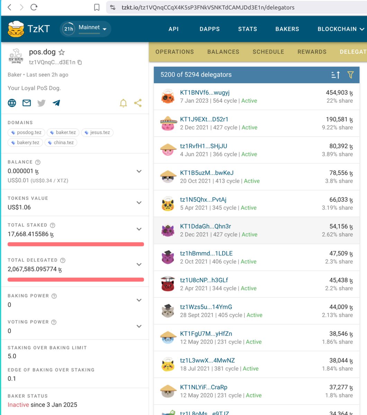
Task: Switch to the SCHEDULE tab
Action: (268, 52)
